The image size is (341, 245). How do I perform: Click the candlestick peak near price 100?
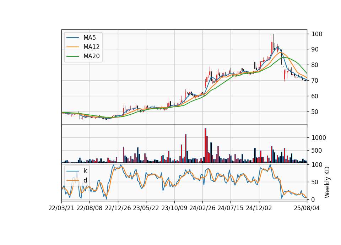coord(273,42)
